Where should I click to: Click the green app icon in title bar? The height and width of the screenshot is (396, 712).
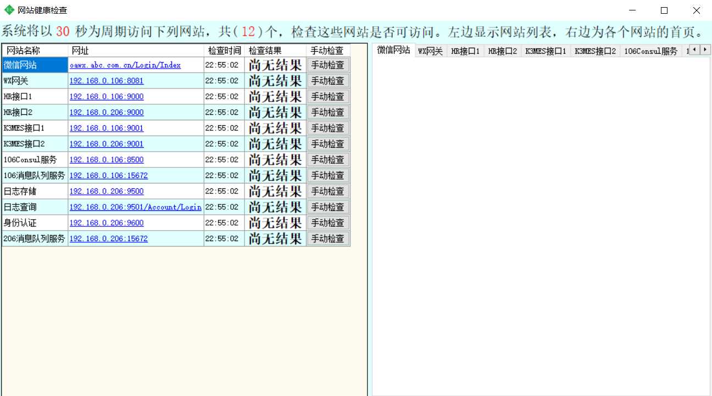click(9, 10)
